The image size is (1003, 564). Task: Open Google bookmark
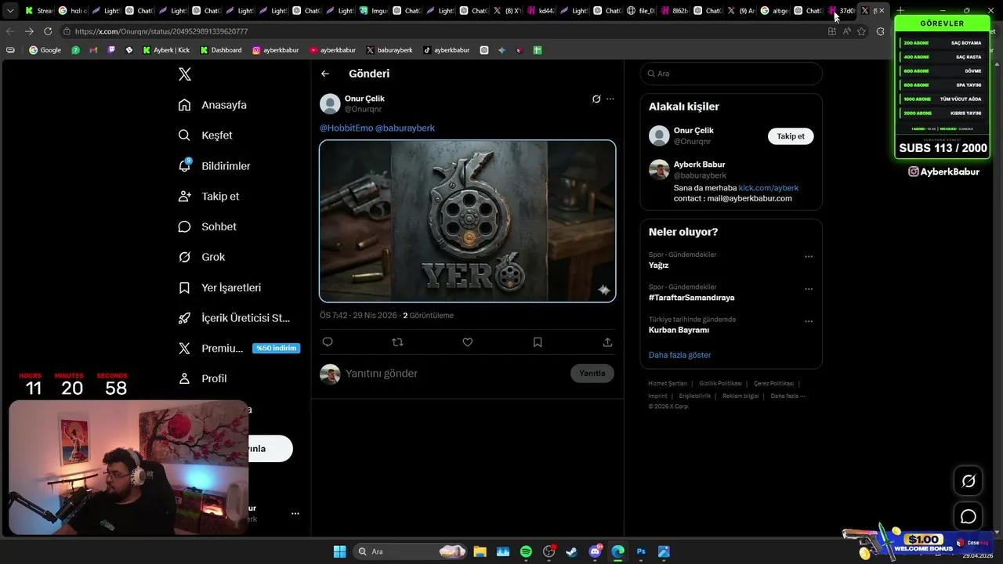point(45,50)
